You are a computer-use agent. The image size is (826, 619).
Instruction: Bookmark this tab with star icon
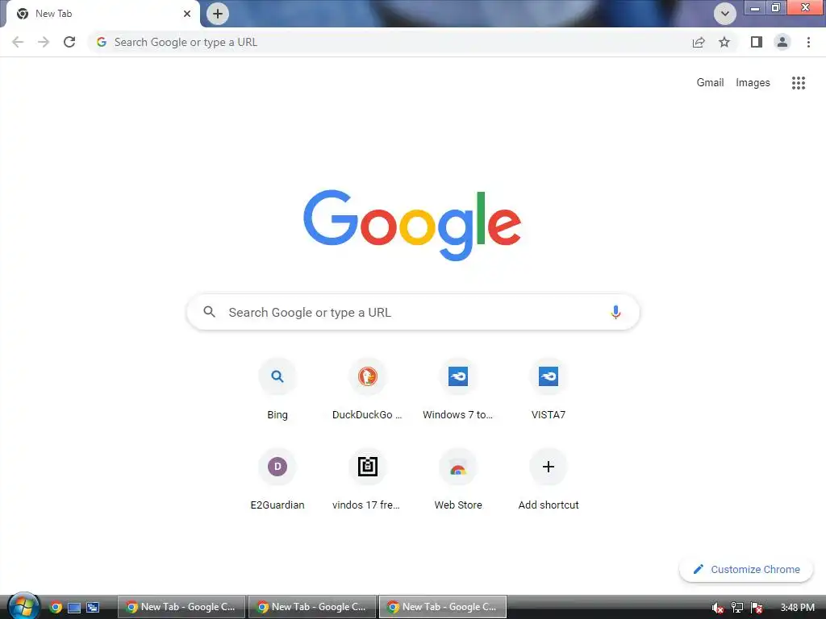(x=724, y=42)
